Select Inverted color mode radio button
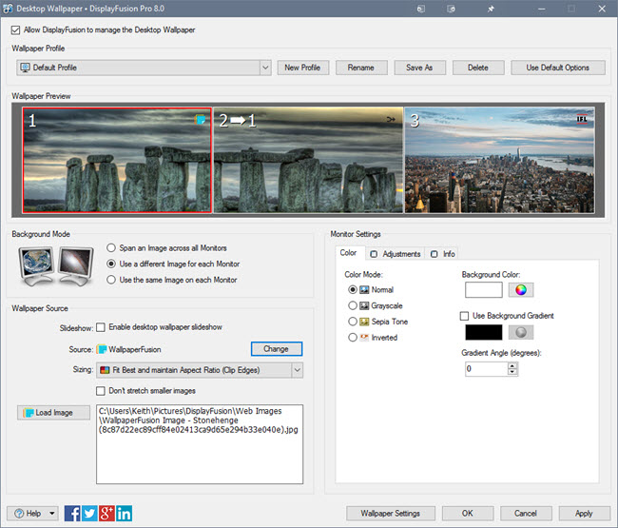Screen dimensions: 618x528 tap(353, 338)
